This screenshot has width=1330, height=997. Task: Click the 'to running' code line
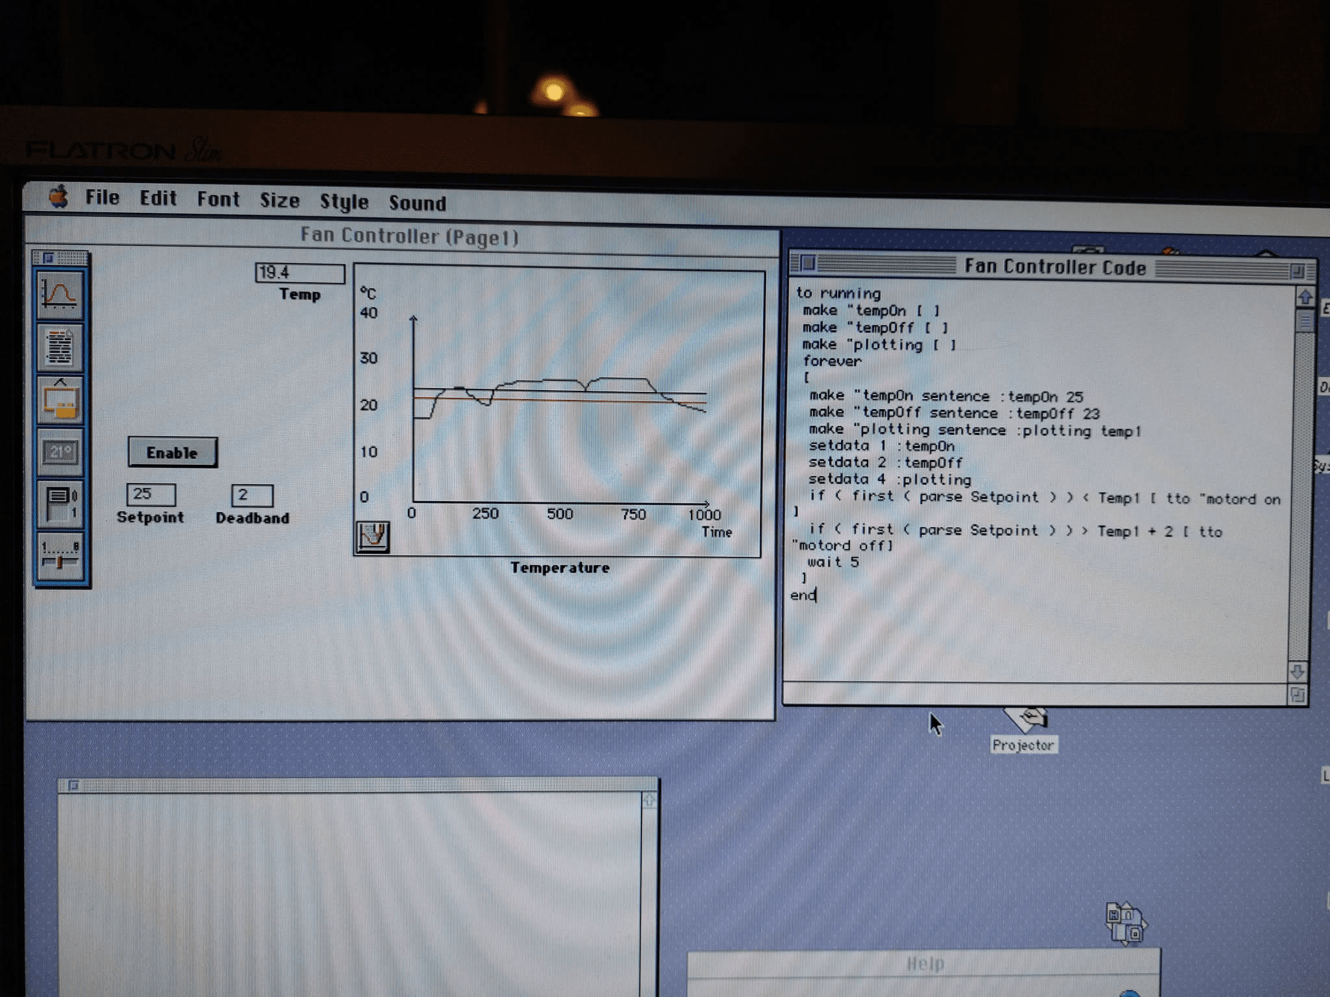click(838, 293)
